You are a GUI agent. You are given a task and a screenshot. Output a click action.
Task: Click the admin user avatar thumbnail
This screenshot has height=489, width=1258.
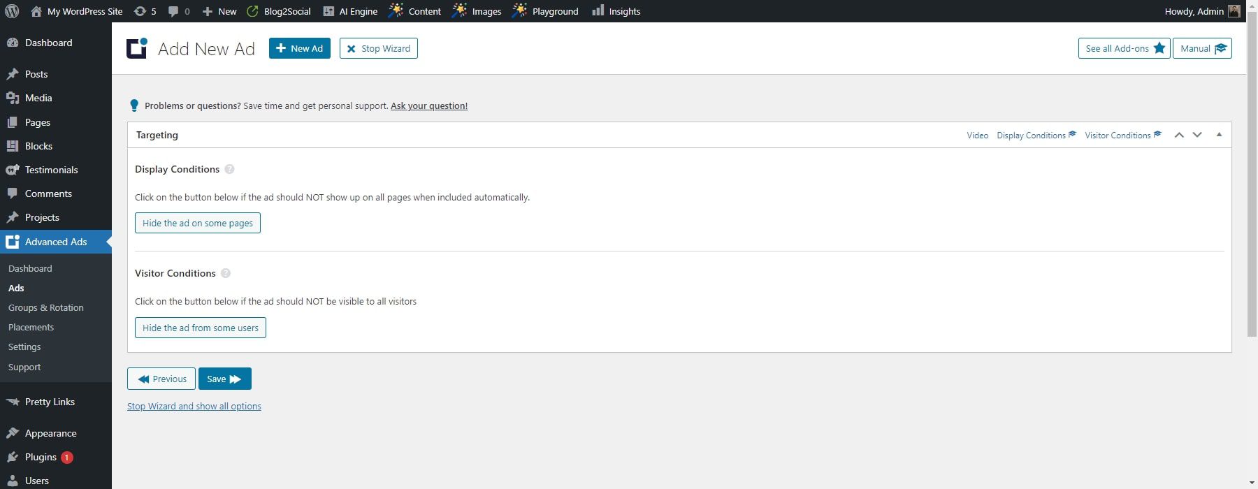pos(1234,11)
